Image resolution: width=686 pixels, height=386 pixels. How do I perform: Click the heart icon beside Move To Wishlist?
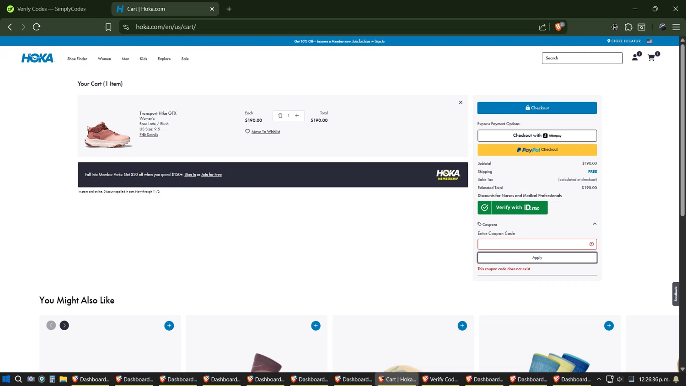[247, 131]
